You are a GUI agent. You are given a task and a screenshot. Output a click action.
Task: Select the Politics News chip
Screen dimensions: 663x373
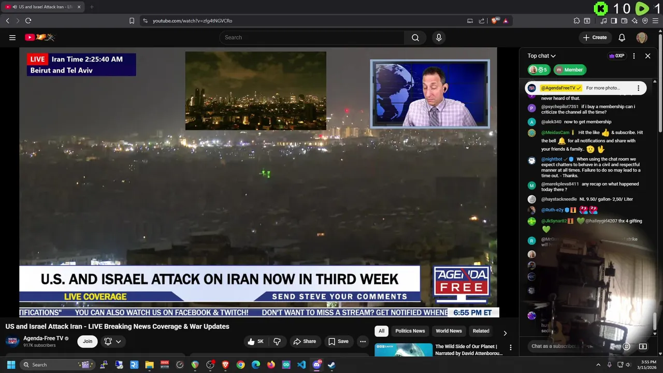click(x=410, y=331)
